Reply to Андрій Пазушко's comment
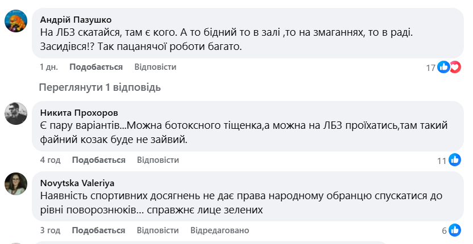 click(x=155, y=67)
